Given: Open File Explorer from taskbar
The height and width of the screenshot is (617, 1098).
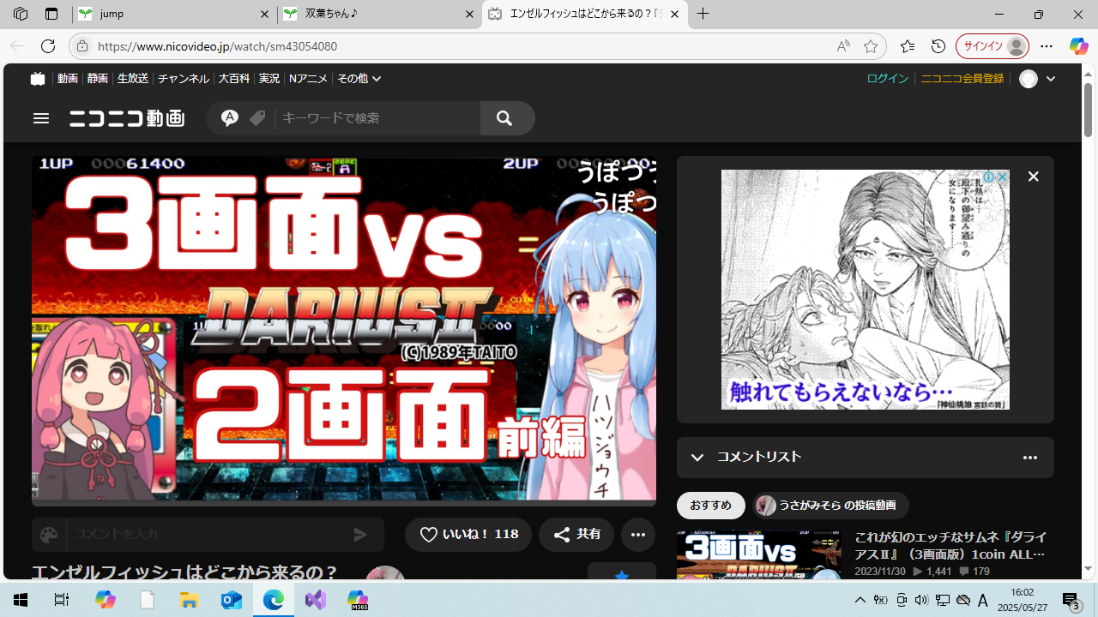Looking at the screenshot, I should click(x=189, y=600).
